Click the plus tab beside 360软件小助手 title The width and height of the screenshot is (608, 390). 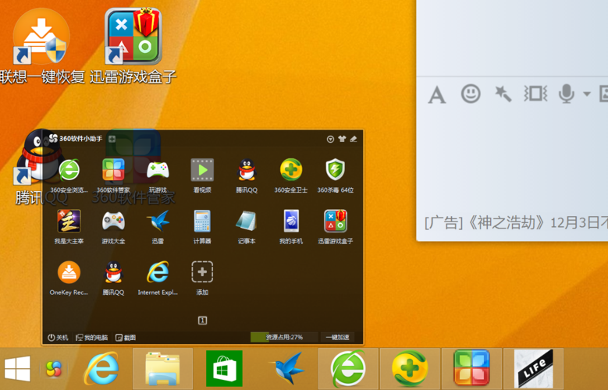pyautogui.click(x=112, y=139)
